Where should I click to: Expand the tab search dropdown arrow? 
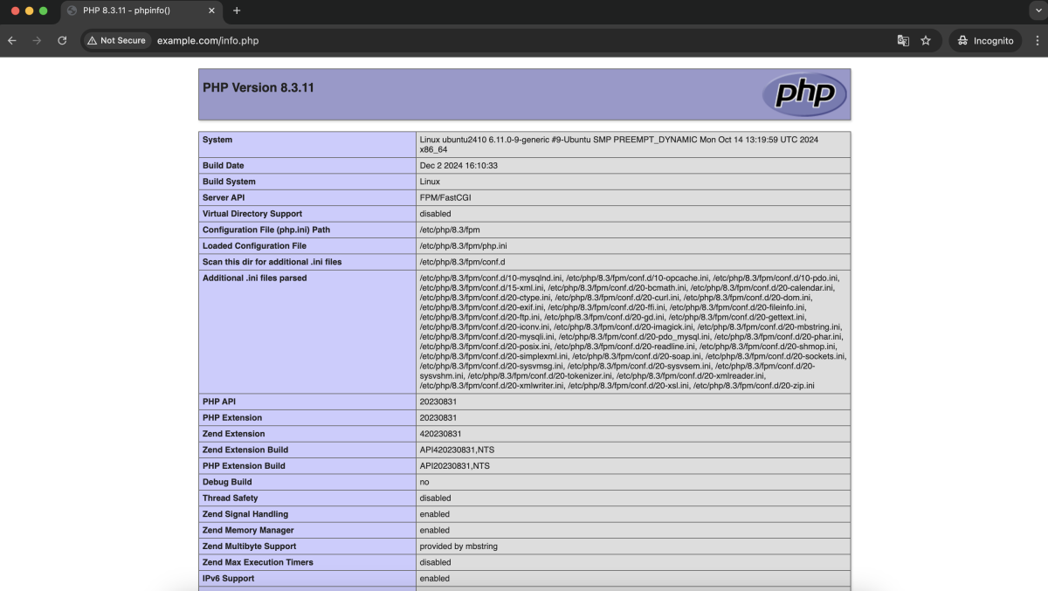point(1037,10)
